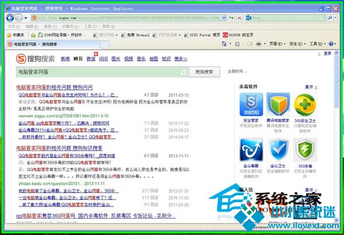Open the qq电脑管家兼容360网盾吗 result link
Image resolution: width=344 pixels, height=235 pixels.
[x=96, y=216]
